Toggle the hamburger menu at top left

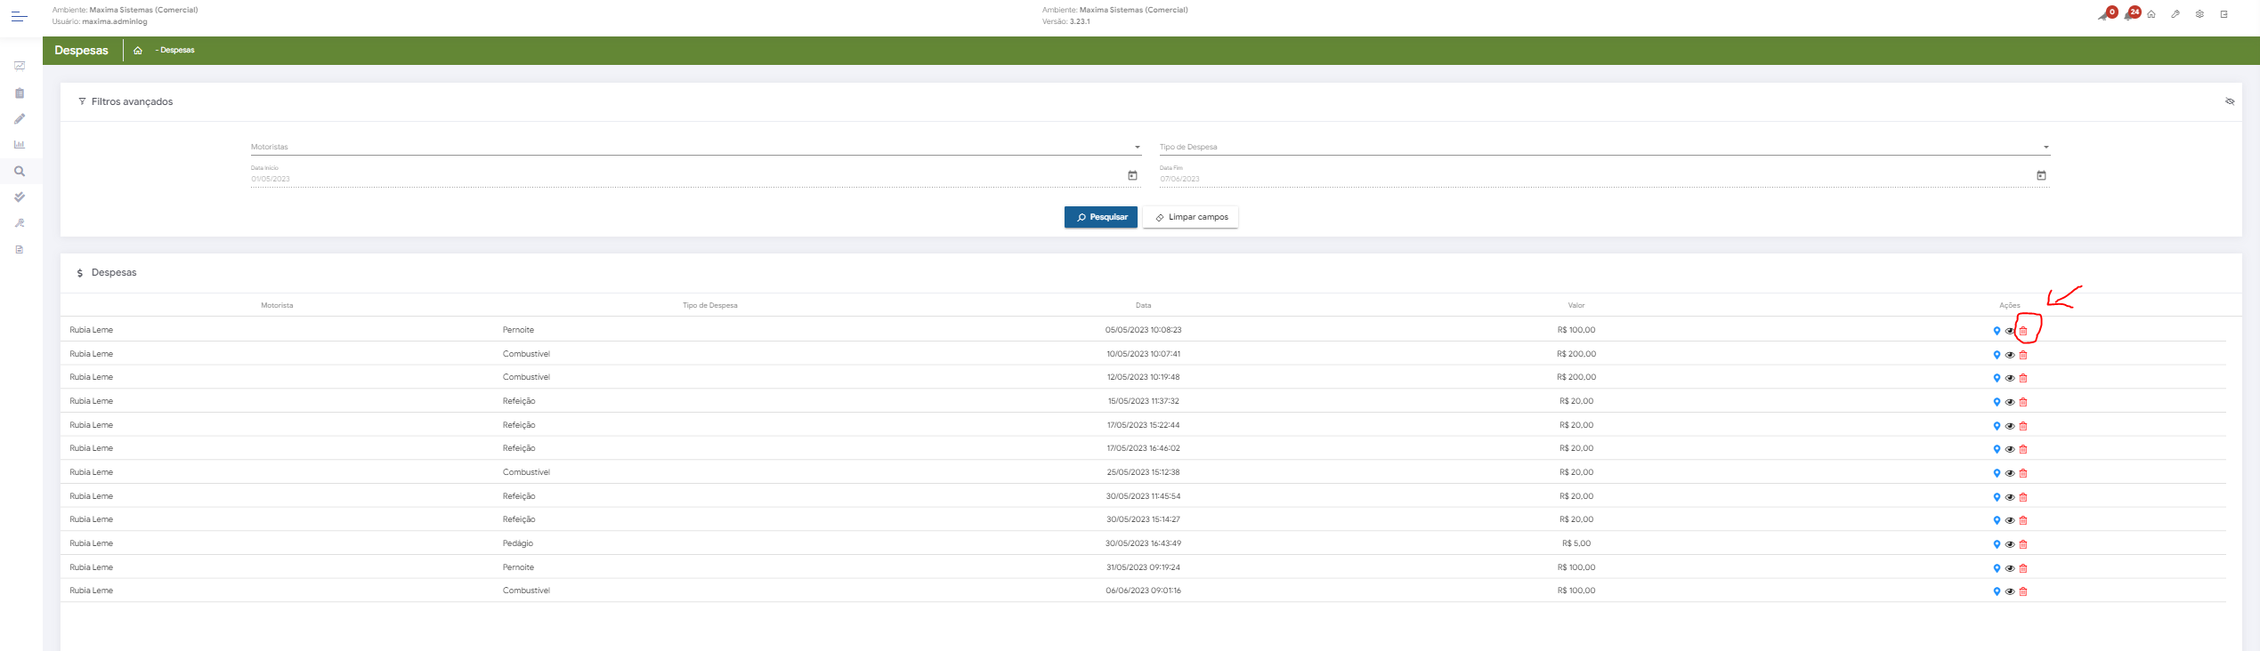coord(19,17)
